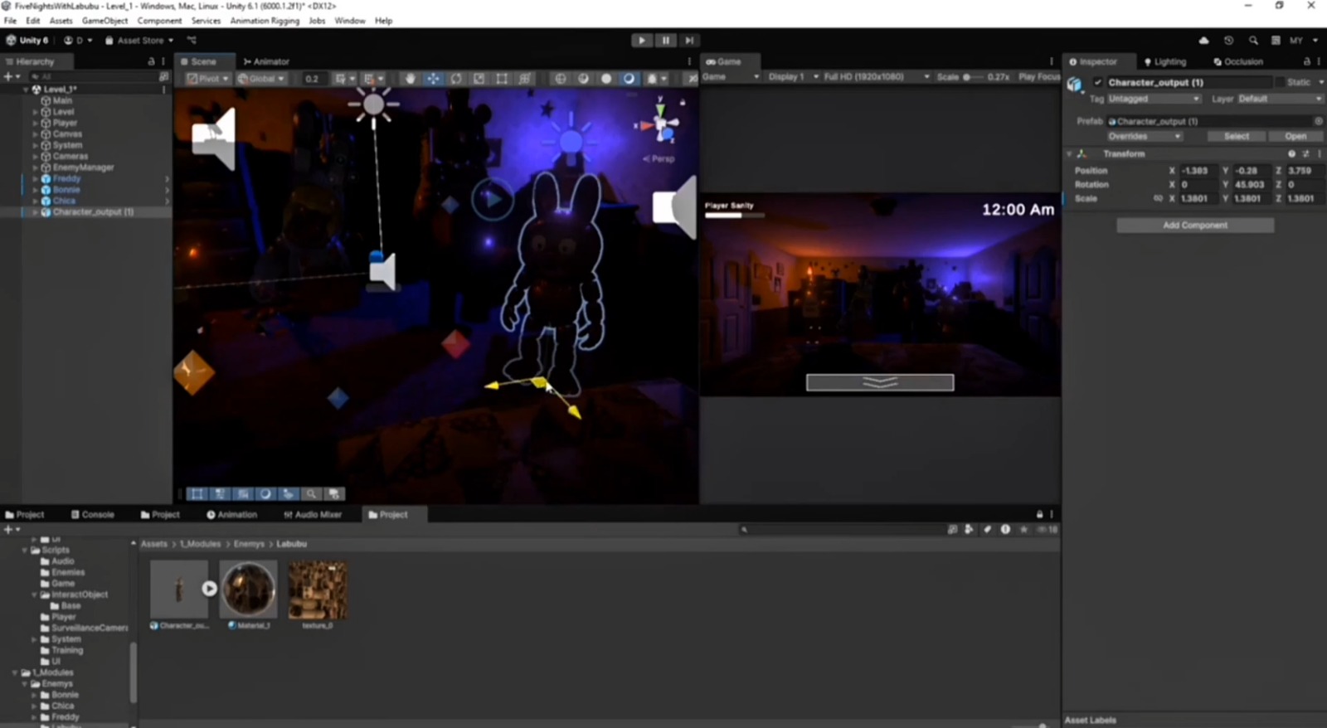
Task: Open the Animation Rigging menu
Action: tap(265, 21)
